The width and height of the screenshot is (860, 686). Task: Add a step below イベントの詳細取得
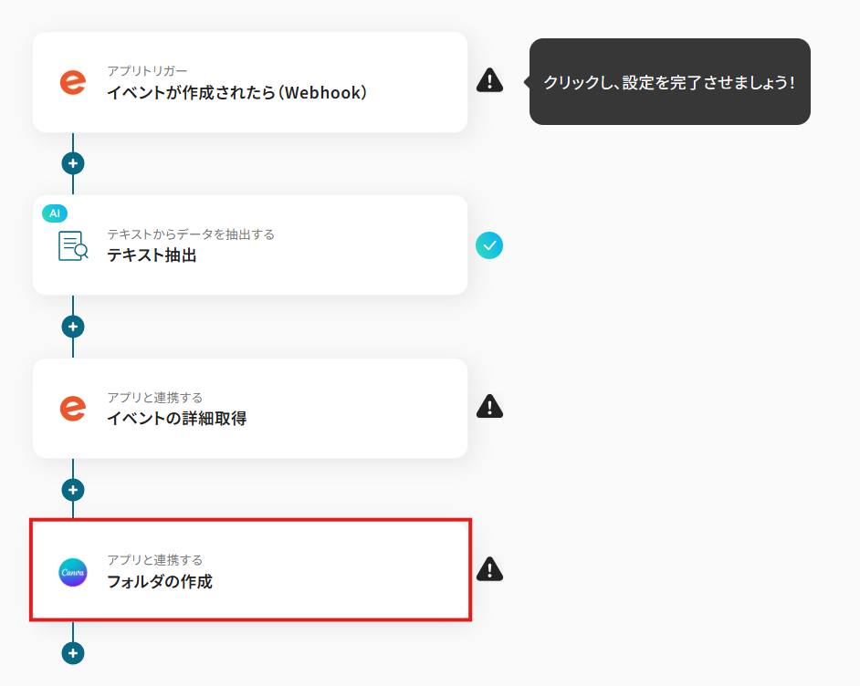point(73,490)
